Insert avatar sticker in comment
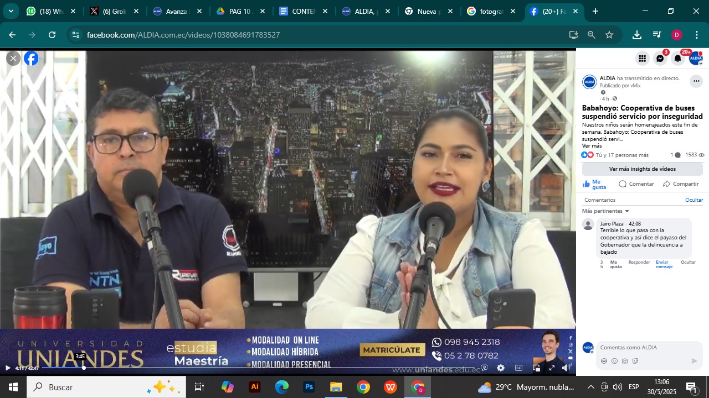The height and width of the screenshot is (398, 709). tap(604, 361)
